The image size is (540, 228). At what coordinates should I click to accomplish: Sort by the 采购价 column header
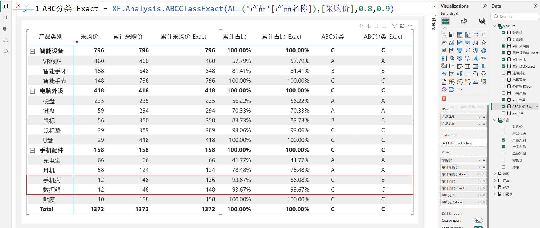pos(89,37)
